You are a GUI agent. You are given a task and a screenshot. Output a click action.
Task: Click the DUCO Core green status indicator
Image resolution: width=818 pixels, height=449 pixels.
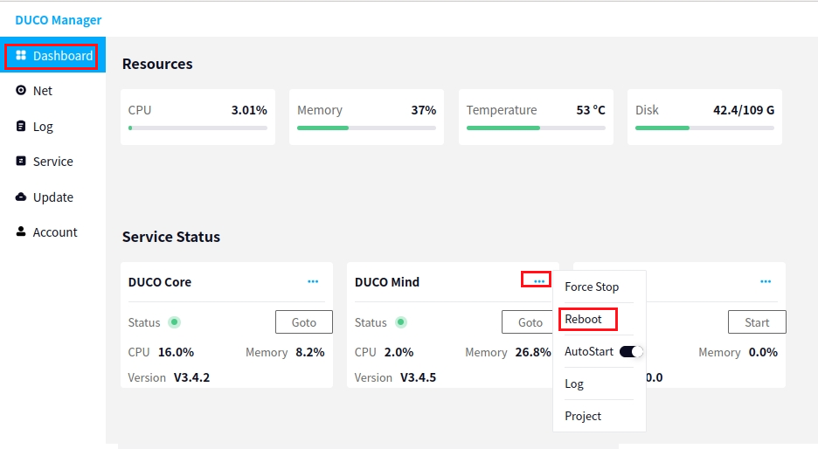pyautogui.click(x=174, y=322)
